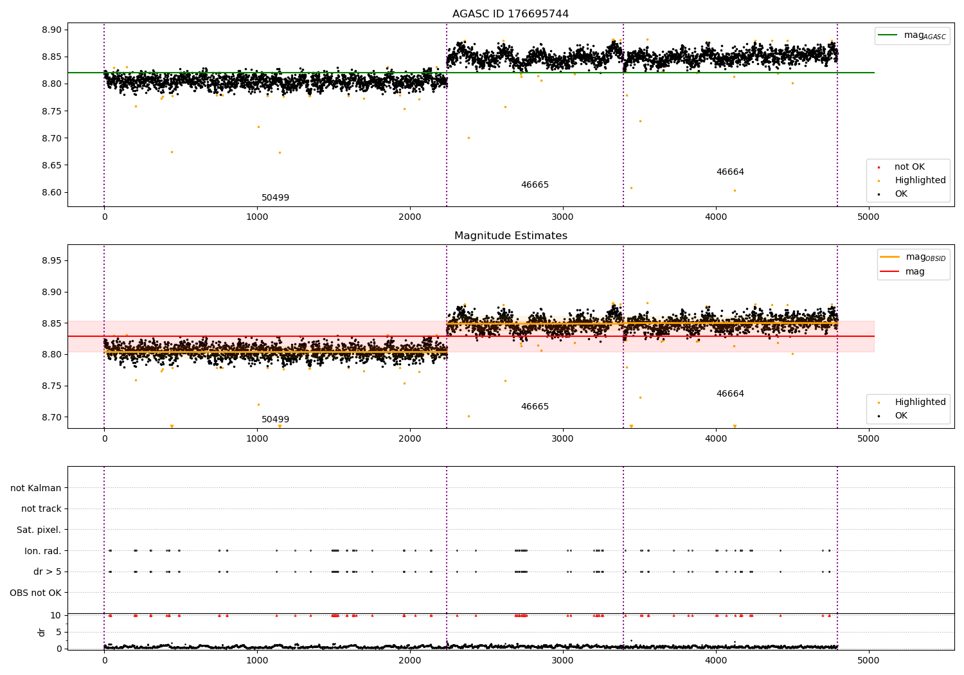964x675 pixels.
Task: Click the 8.60 y-axis tick in top plot
Action: [x=51, y=192]
